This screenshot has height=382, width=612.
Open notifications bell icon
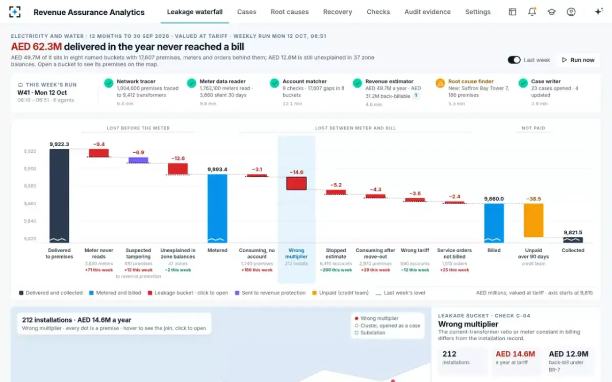click(x=532, y=12)
